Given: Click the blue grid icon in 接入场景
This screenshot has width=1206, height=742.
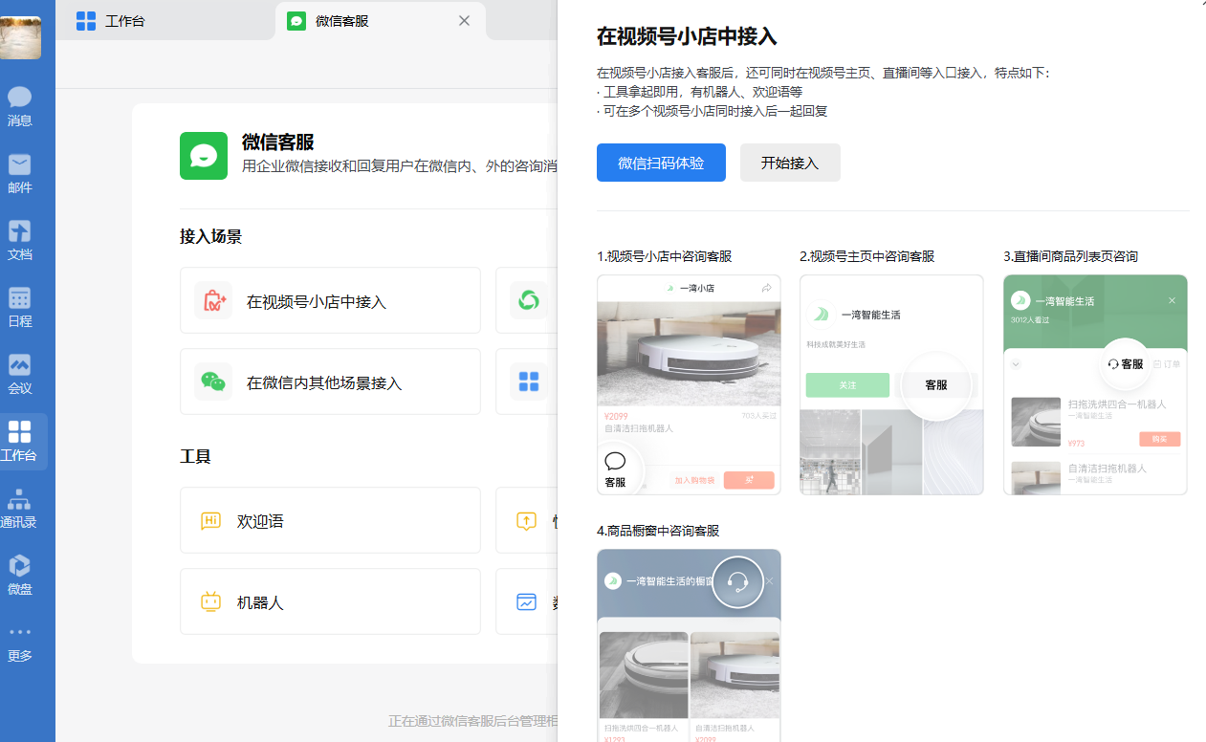Looking at the screenshot, I should 528,382.
